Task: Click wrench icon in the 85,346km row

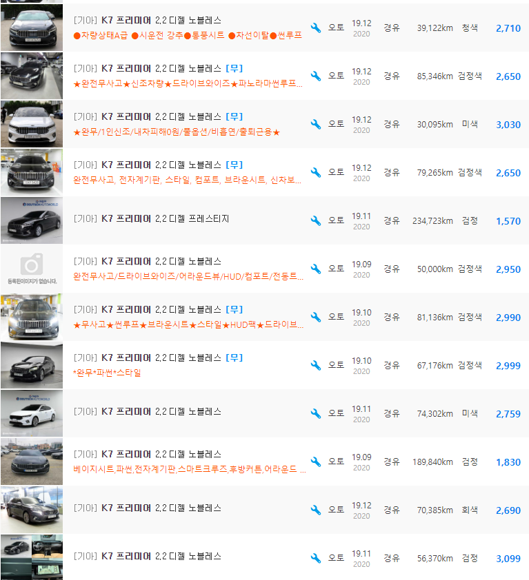Action: pyautogui.click(x=316, y=76)
